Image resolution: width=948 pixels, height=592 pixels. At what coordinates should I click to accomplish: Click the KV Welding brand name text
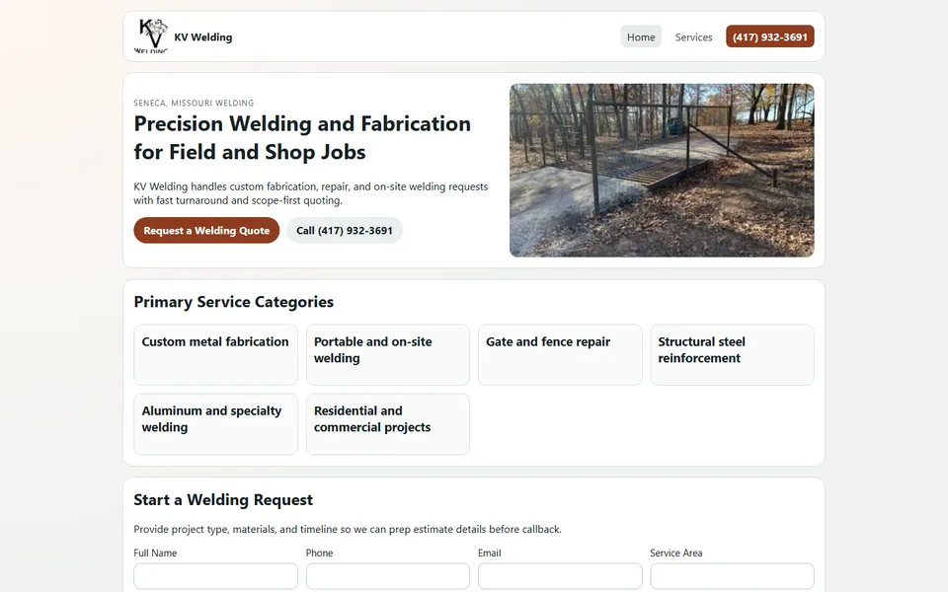[203, 37]
